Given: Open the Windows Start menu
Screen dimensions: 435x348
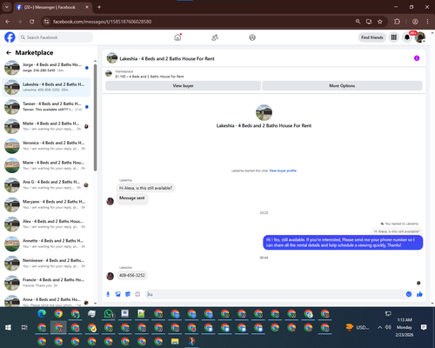Looking at the screenshot, I should (x=8, y=327).
